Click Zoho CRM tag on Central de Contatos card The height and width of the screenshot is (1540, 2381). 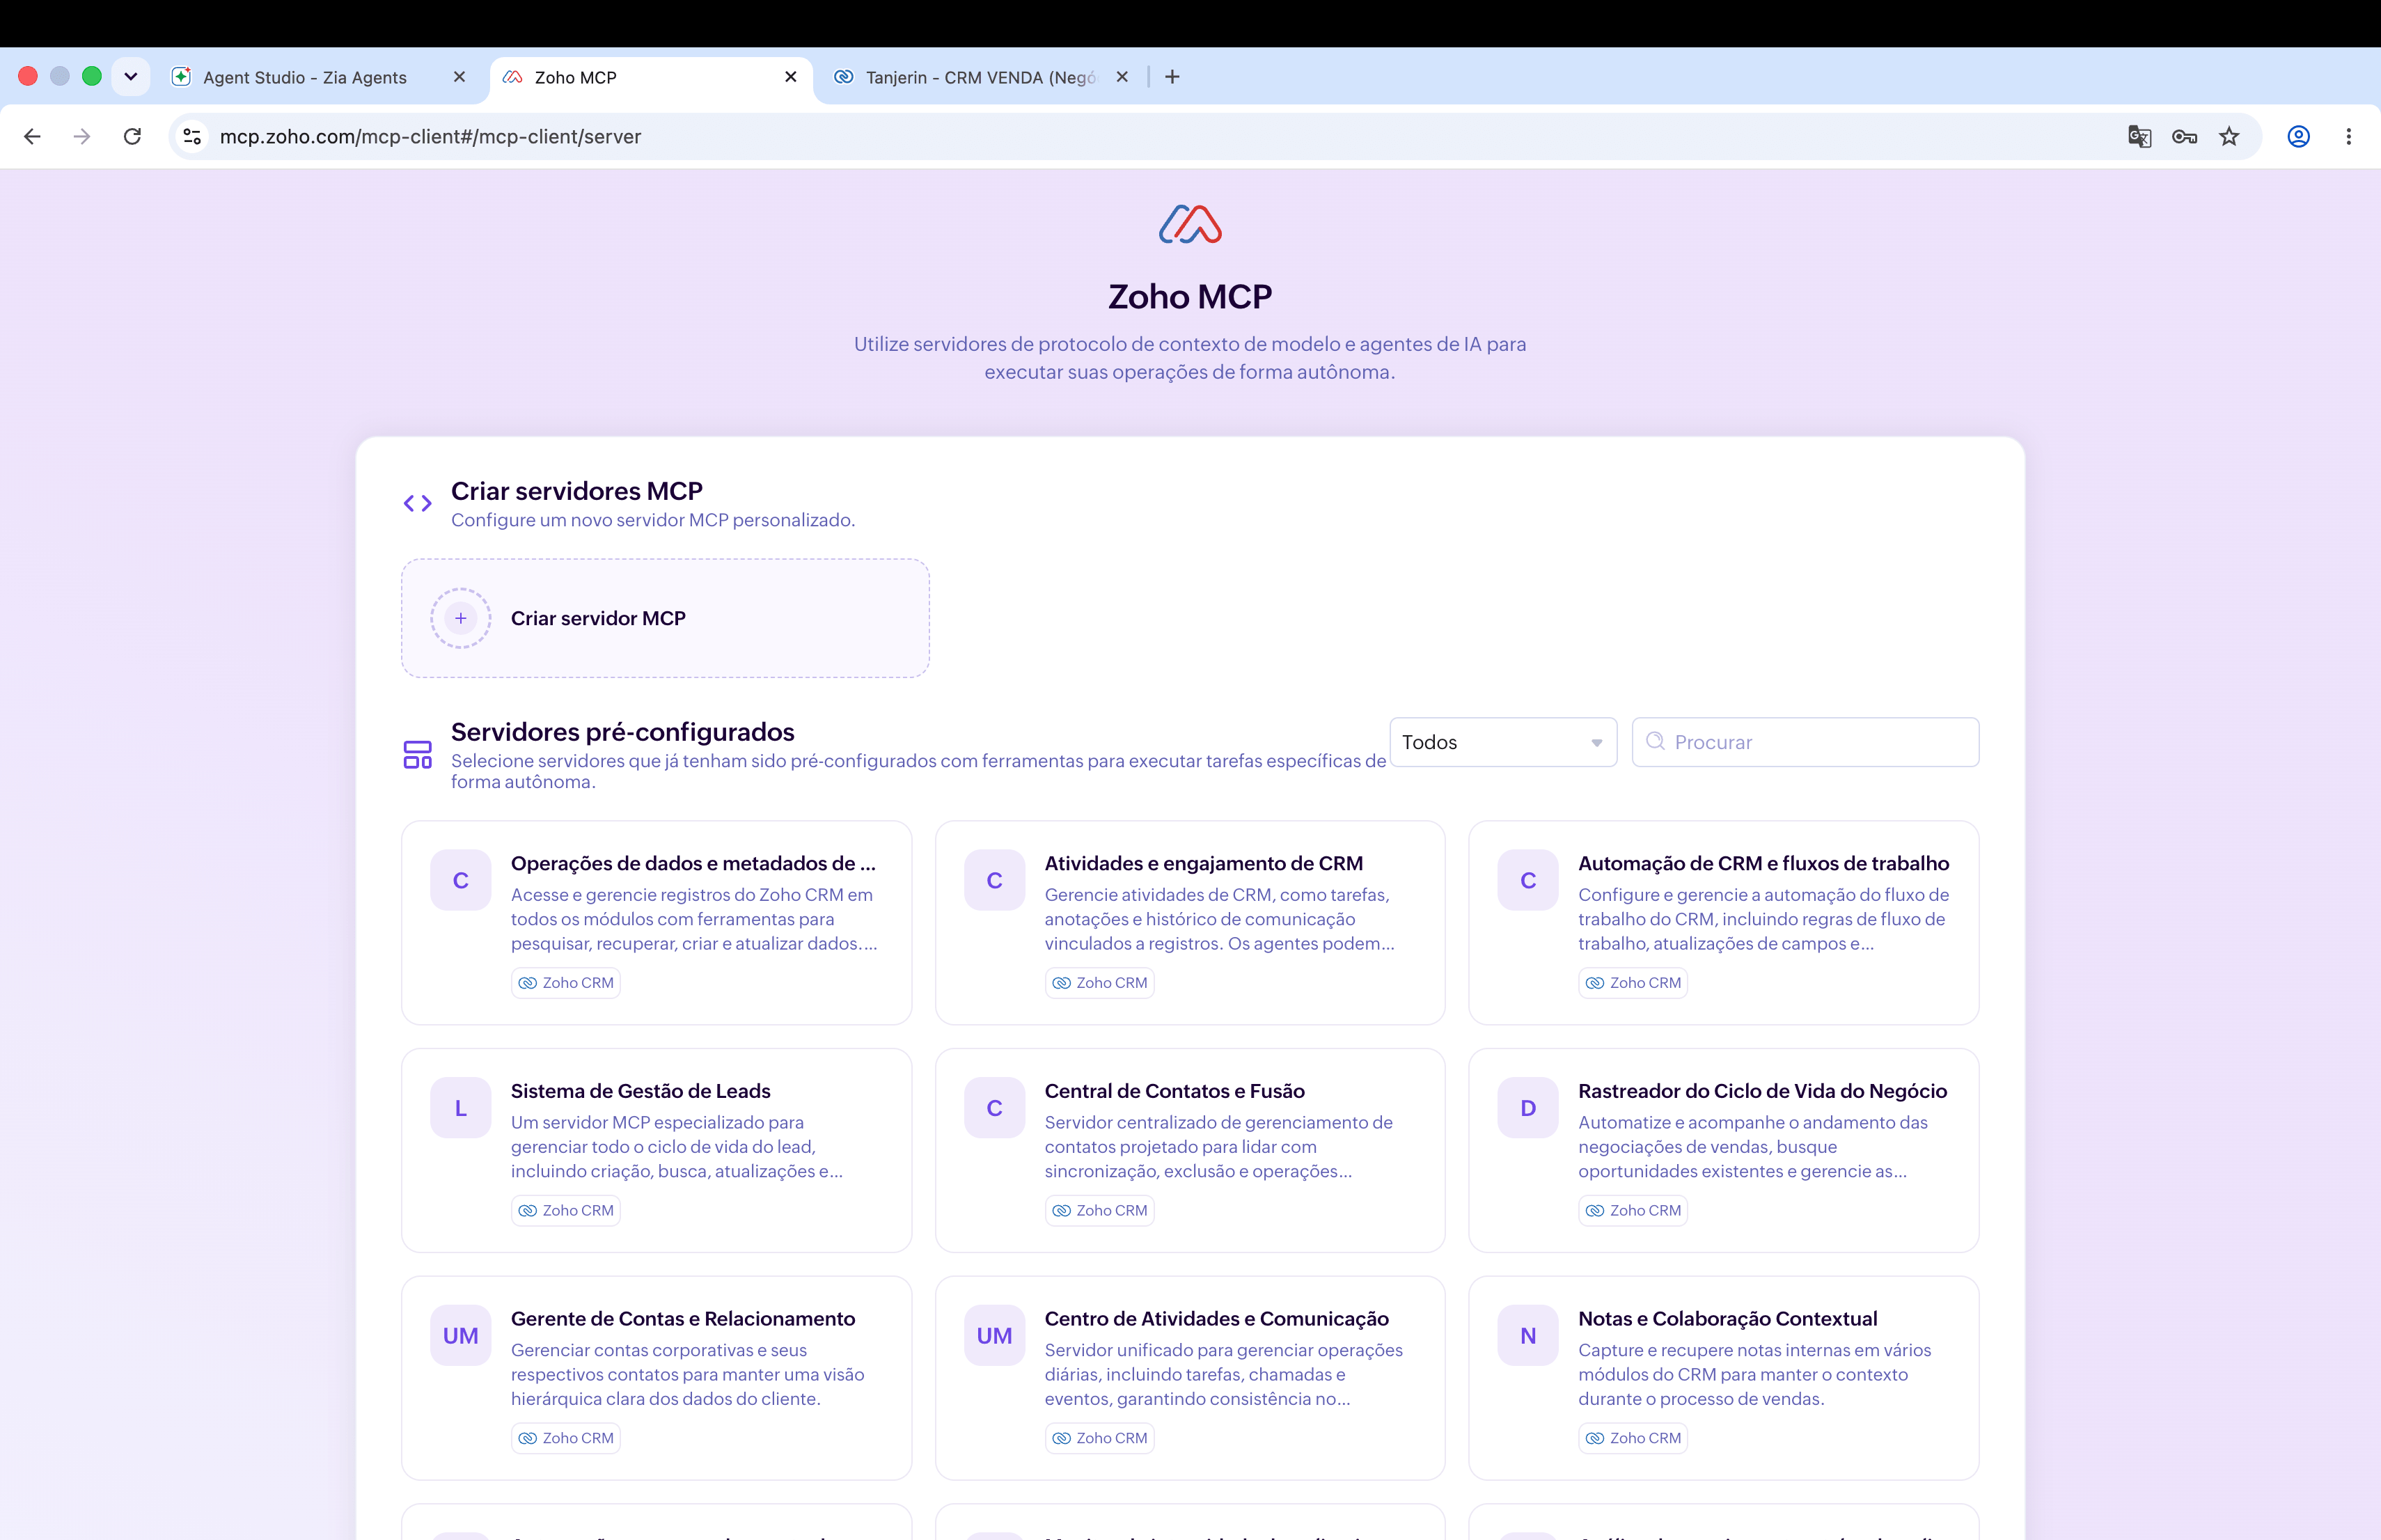(1100, 1211)
